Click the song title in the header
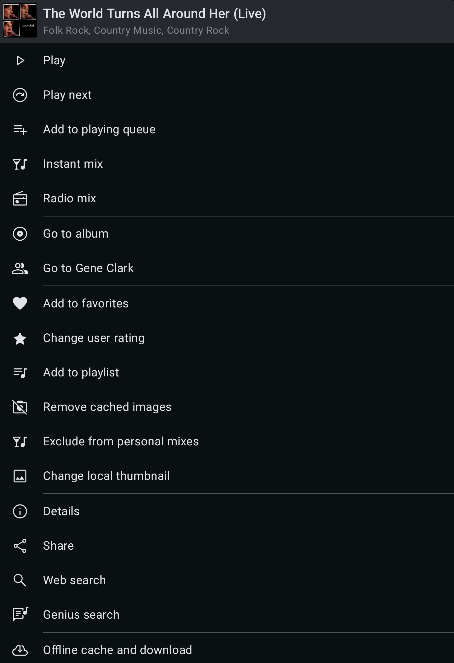This screenshot has width=454, height=663. 155,14
